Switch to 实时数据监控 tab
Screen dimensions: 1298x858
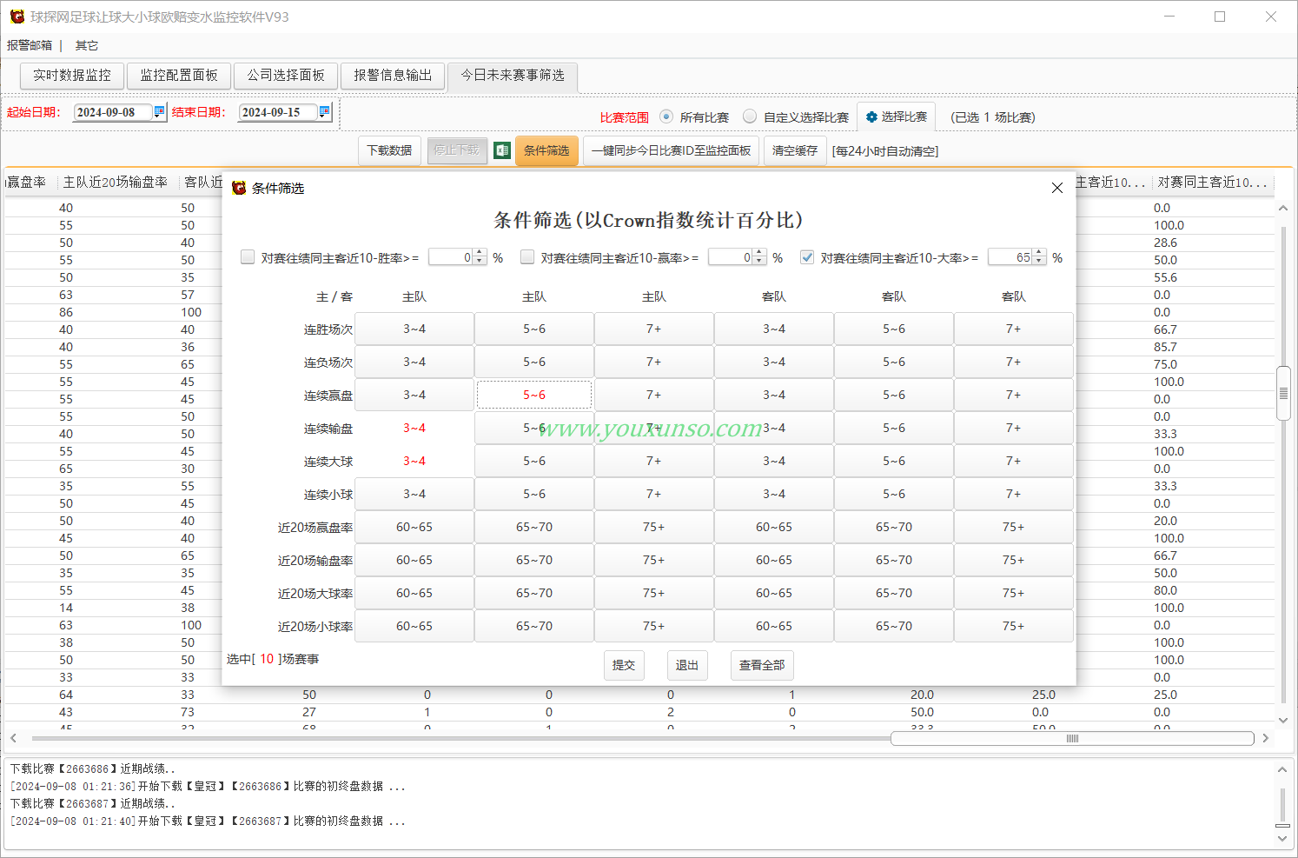click(x=72, y=76)
